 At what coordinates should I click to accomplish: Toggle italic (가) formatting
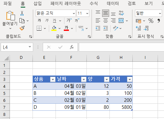pyautogui.click(x=47, y=20)
